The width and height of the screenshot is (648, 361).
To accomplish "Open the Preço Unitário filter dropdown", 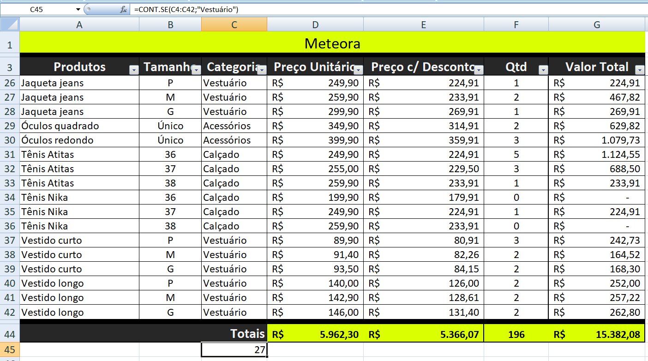I will coord(359,70).
